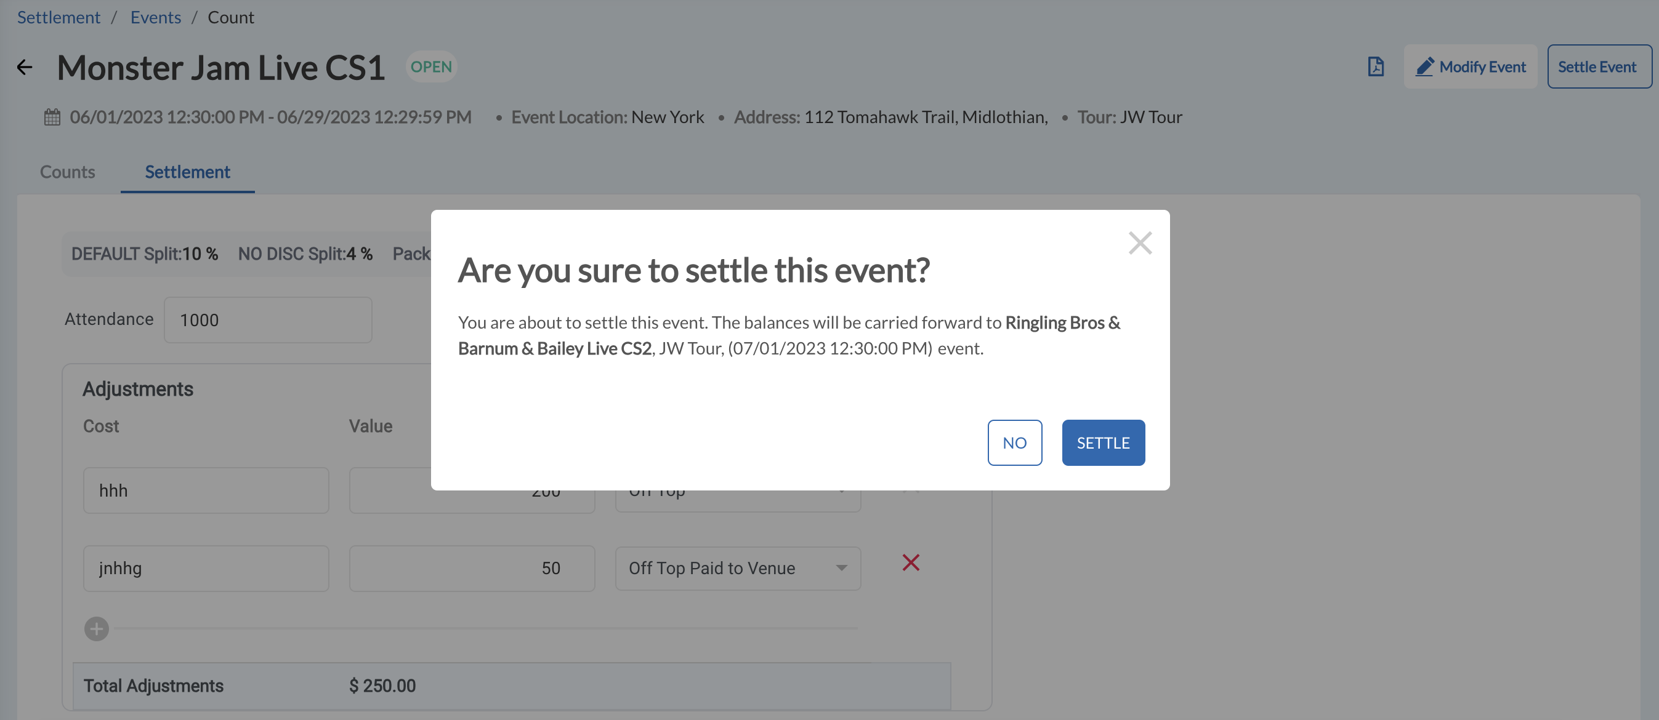This screenshot has height=720, width=1659.
Task: Click the SETTLE confirm button
Action: pos(1103,442)
